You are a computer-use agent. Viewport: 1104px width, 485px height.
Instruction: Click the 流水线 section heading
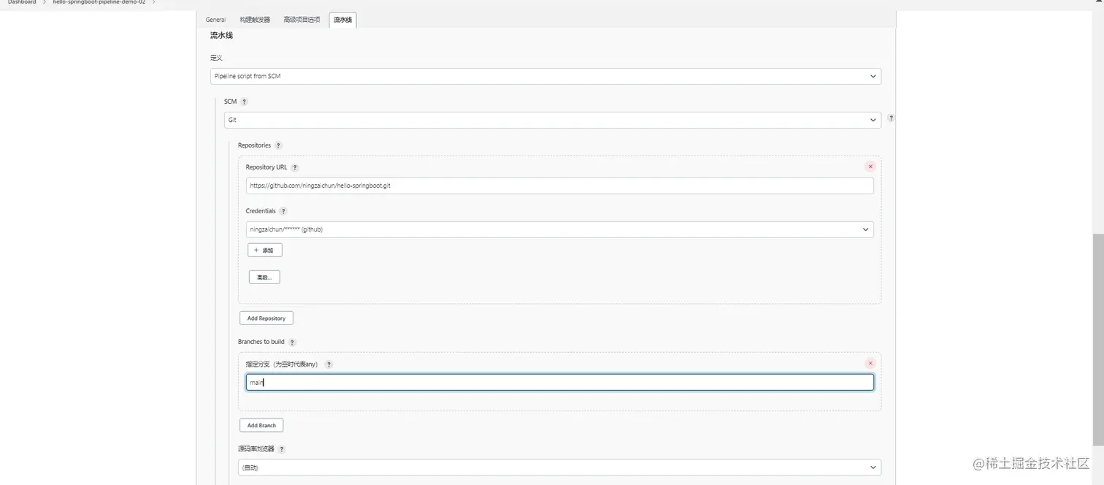pos(221,35)
